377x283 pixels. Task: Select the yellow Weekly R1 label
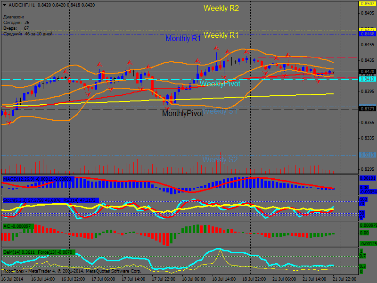221,35
